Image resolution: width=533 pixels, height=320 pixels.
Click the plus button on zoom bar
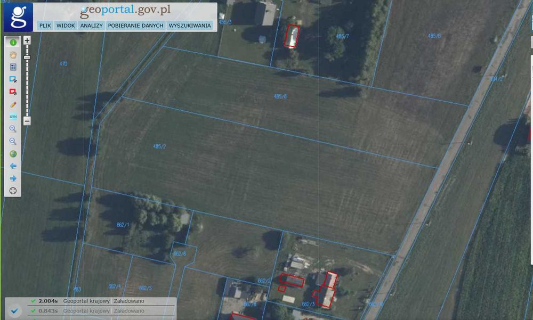(x=27, y=40)
